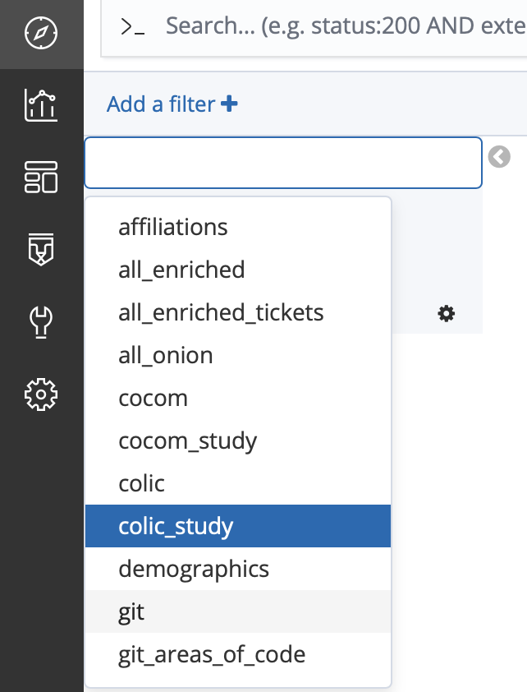Open the Dashboard layout icon
527x692 pixels.
pos(41,177)
